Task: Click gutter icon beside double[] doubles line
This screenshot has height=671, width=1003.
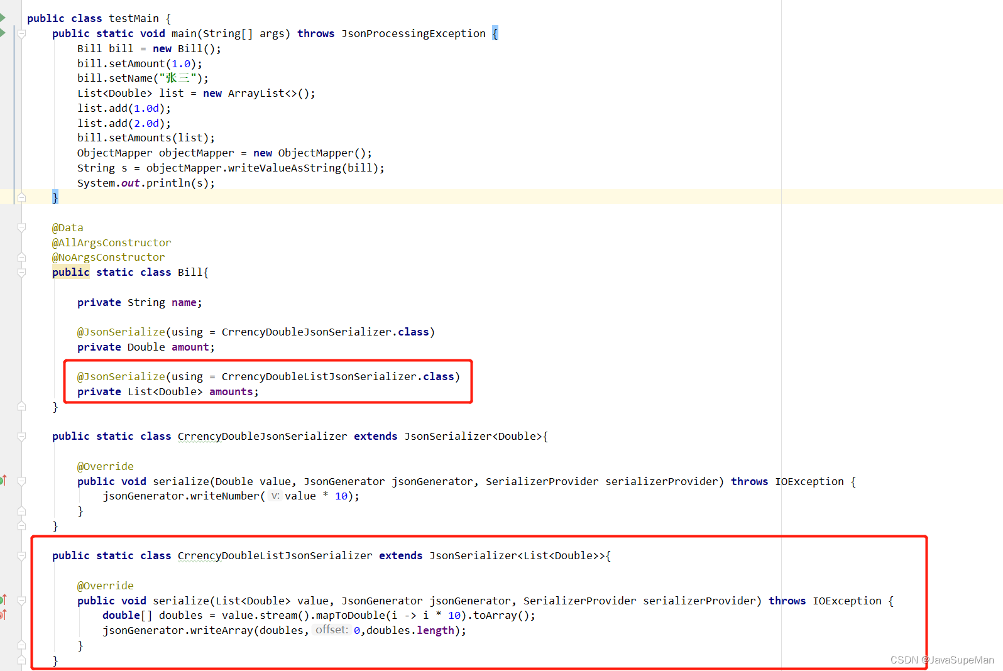Action: click(x=3, y=615)
